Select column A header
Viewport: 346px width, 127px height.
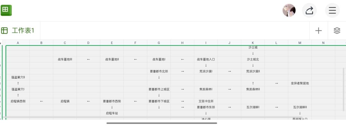click(x=18, y=43)
